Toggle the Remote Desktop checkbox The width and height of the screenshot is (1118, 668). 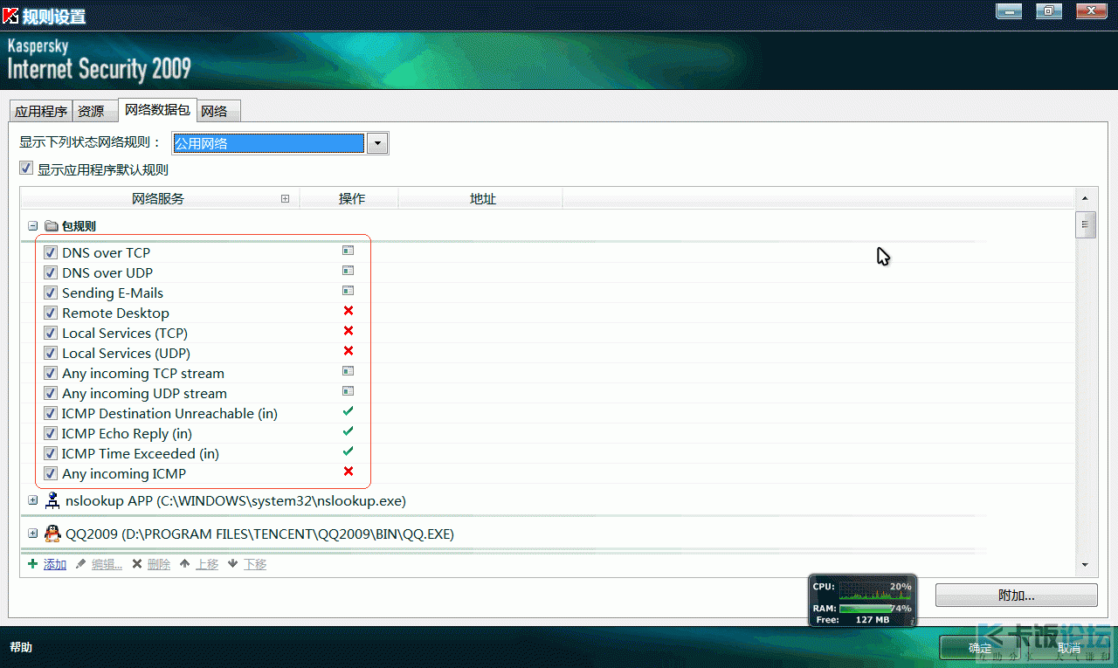click(x=51, y=313)
